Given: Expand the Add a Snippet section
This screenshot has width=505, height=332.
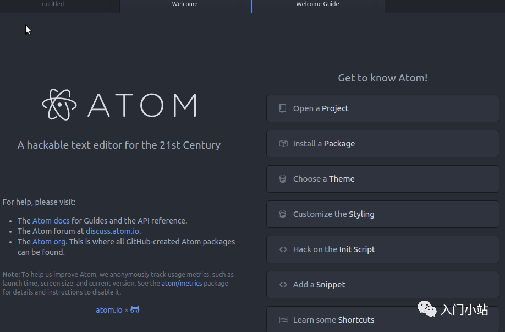Looking at the screenshot, I should tap(383, 285).
